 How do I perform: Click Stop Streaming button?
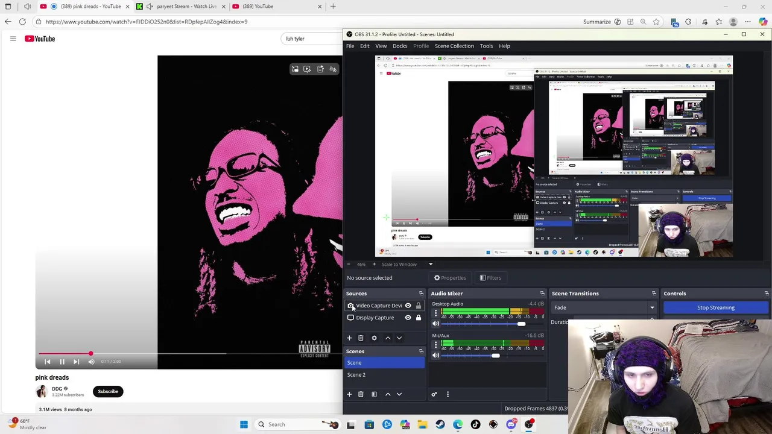click(716, 308)
